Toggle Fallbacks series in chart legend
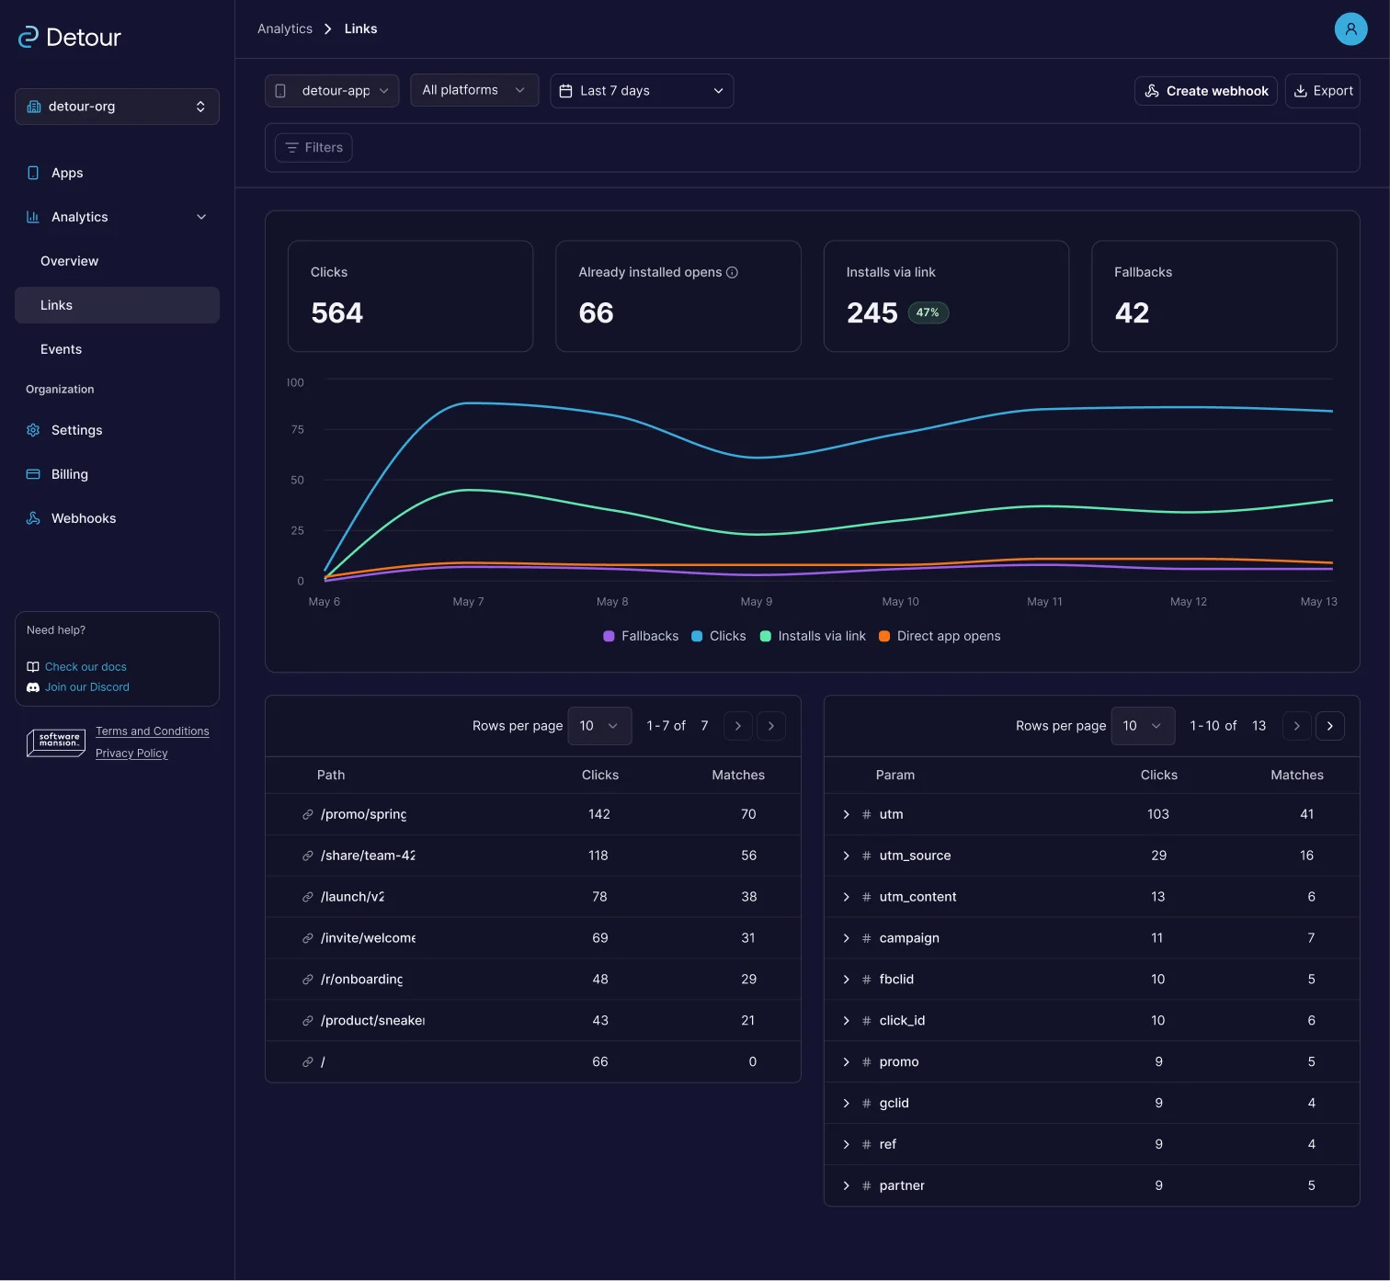Viewport: 1390px width, 1281px height. coord(641,636)
